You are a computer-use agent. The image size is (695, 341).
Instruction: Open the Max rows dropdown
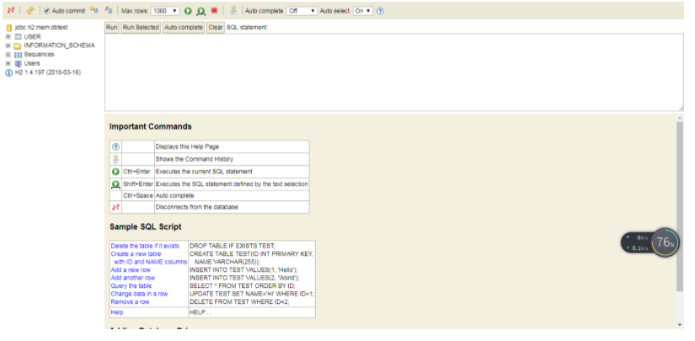click(x=165, y=11)
